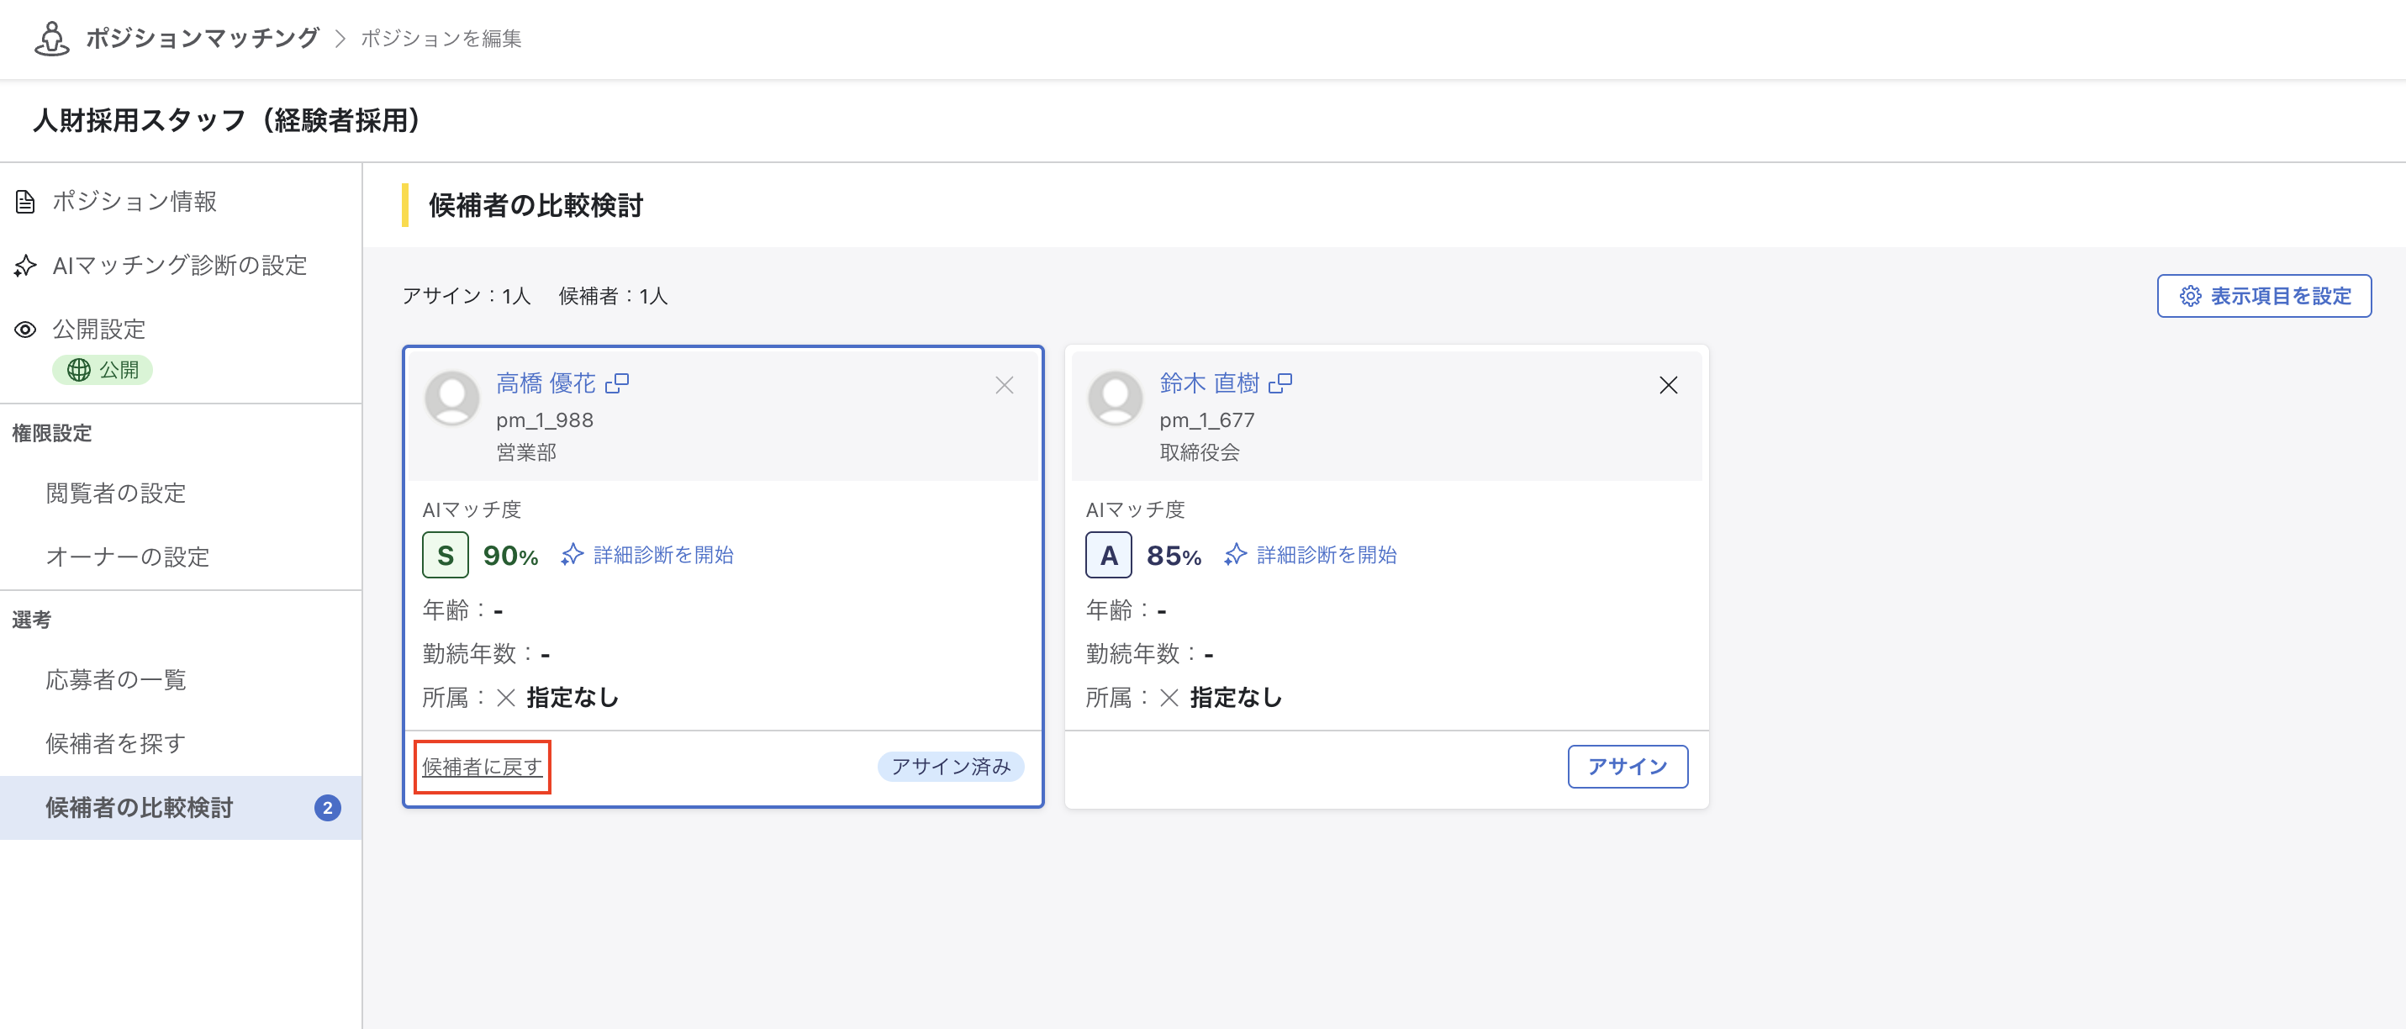The width and height of the screenshot is (2406, 1029).
Task: Click avatar of 鈴木 直樹
Action: point(1116,398)
